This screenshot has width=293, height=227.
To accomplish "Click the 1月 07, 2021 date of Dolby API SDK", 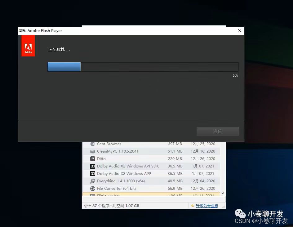I will point(203,166).
